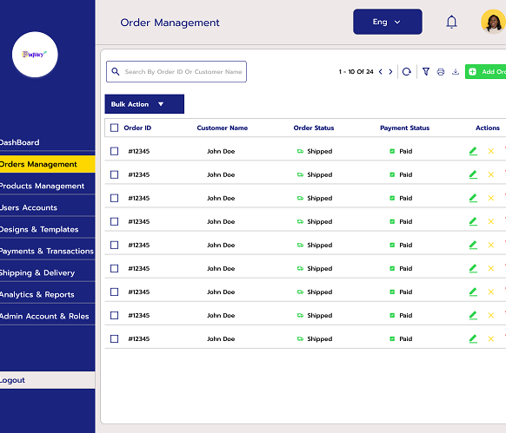Edit the seventh order row
The image size is (506, 433).
473,292
